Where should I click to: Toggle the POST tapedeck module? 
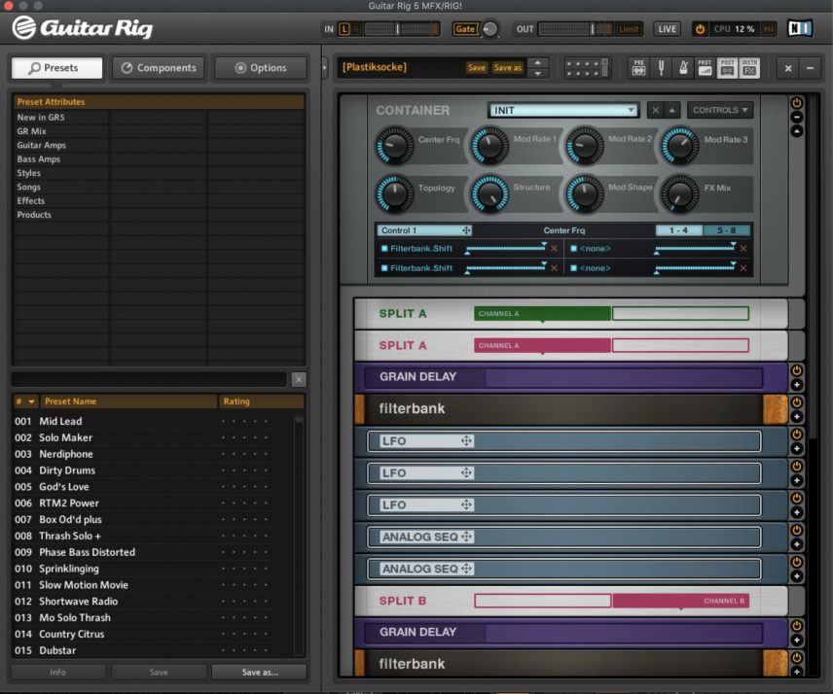tap(727, 68)
